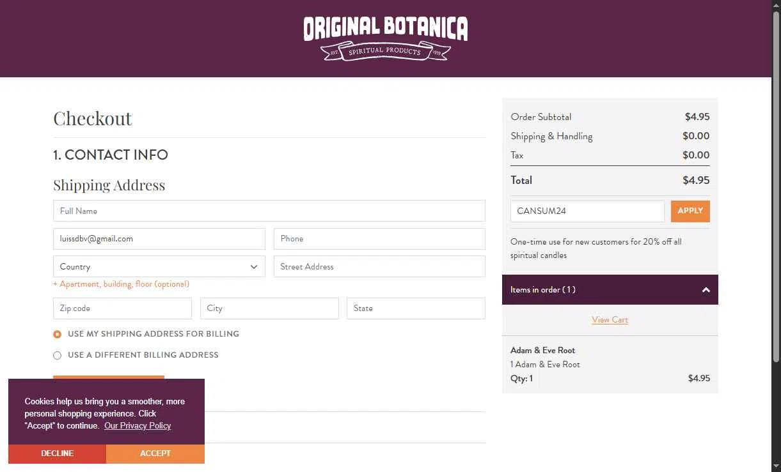Open the View Cart link
Image resolution: width=781 pixels, height=472 pixels.
610,319
